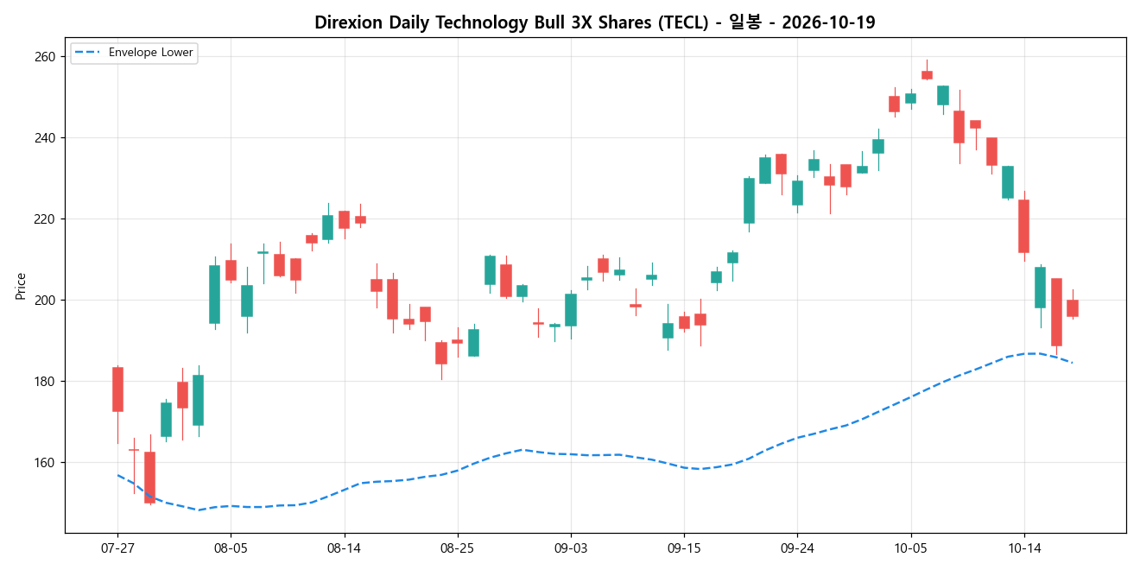Image resolution: width=1140 pixels, height=570 pixels.
Task: Click the highest candlestick peaking near 259
Action: (x=927, y=75)
